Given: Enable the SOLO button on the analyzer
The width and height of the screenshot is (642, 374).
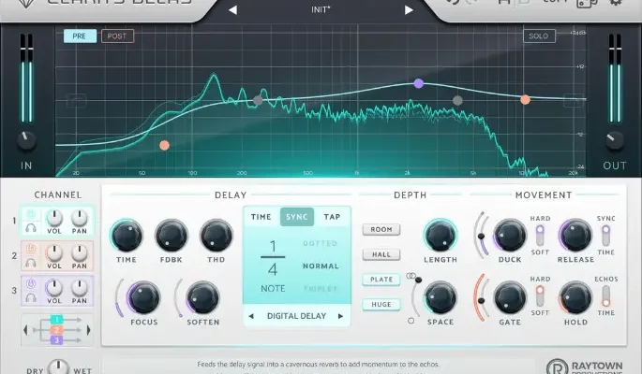Looking at the screenshot, I should pyautogui.click(x=538, y=36).
